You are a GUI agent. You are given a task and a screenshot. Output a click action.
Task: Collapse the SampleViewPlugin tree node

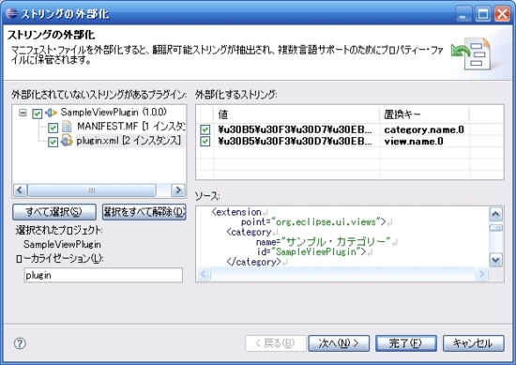(23, 113)
